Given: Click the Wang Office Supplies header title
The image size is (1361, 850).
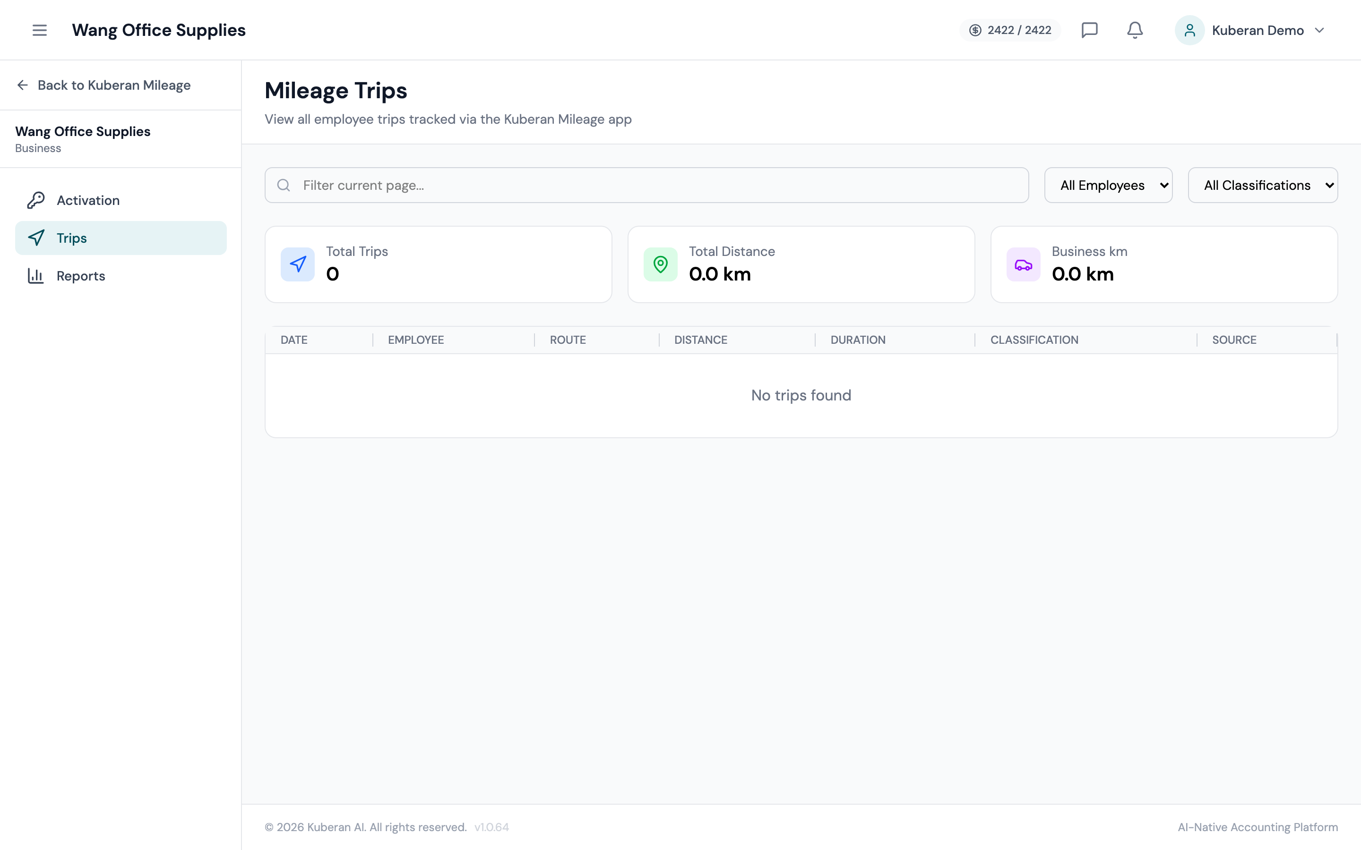Looking at the screenshot, I should tap(159, 30).
